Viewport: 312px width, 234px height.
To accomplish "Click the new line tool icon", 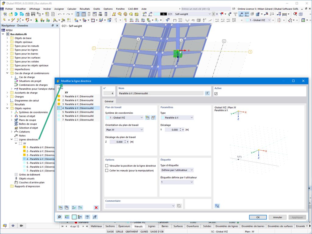I will tap(13, 20).
